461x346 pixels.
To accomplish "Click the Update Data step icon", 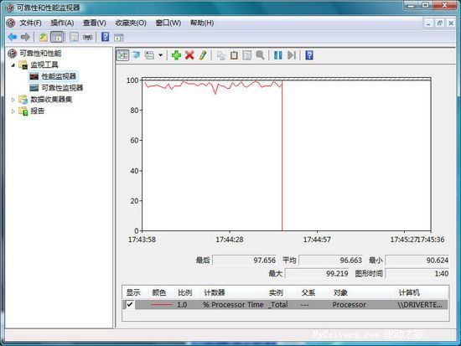I will point(292,55).
